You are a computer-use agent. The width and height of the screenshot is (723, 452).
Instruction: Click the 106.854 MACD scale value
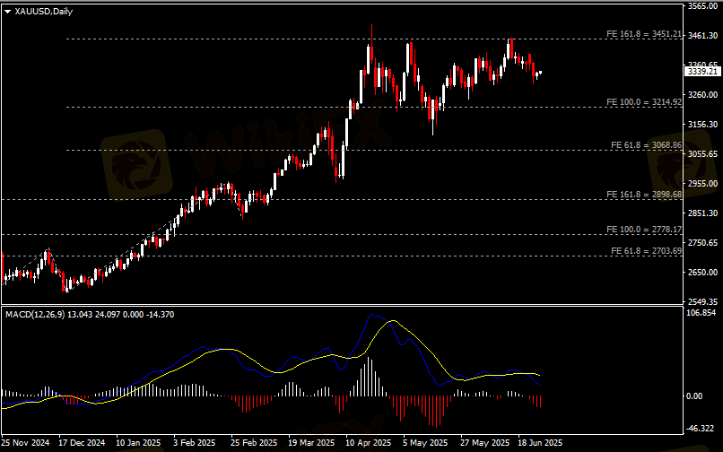(x=701, y=313)
